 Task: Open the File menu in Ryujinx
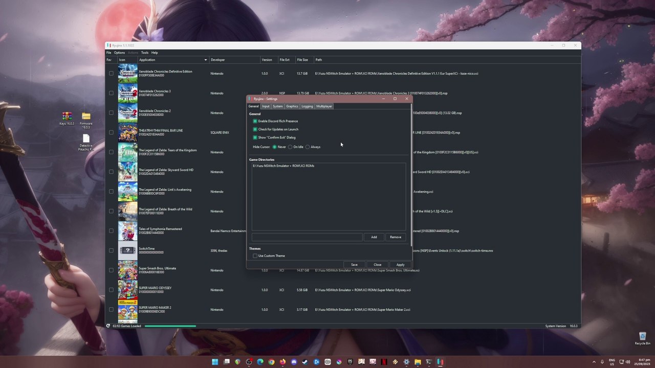click(108, 53)
